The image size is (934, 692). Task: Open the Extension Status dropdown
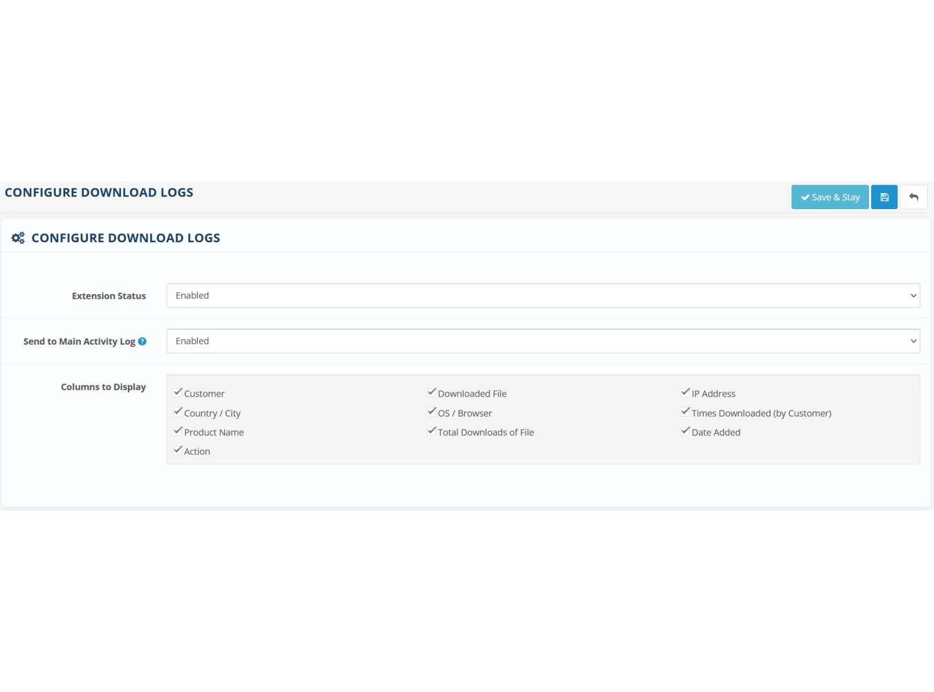coord(542,295)
